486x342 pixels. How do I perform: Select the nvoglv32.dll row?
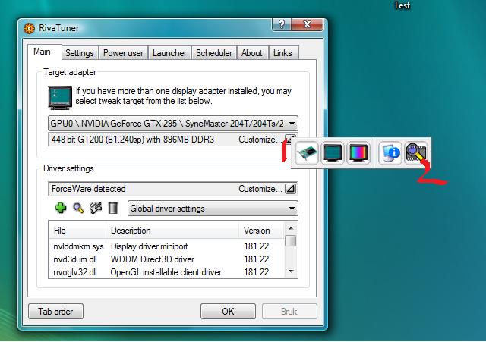tap(166, 272)
